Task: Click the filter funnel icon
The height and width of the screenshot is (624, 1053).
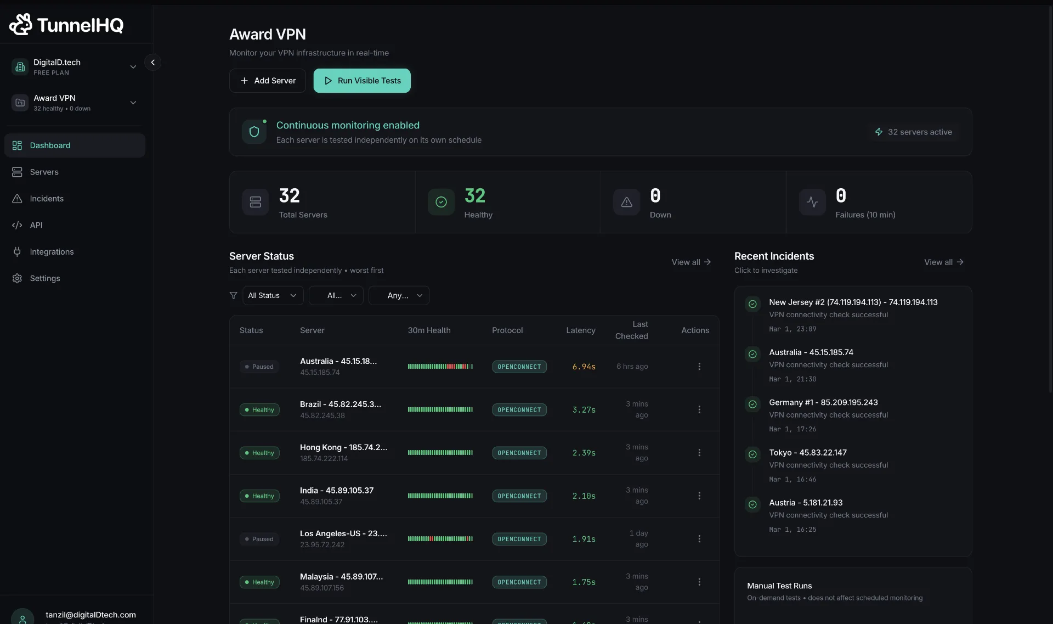Action: tap(234, 296)
